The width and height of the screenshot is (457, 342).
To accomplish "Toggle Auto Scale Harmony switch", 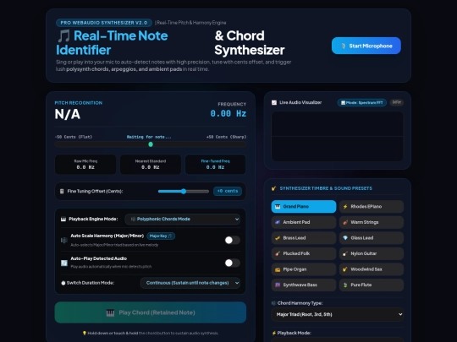I will (232, 240).
